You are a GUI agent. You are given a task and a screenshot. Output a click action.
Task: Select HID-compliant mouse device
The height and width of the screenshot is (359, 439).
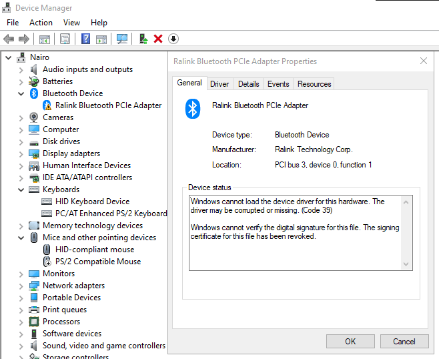click(95, 250)
